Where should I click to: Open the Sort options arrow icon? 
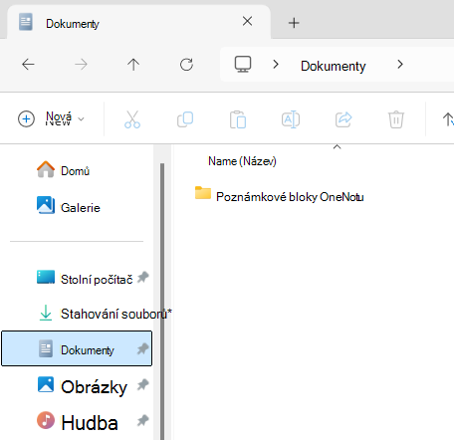(448, 119)
